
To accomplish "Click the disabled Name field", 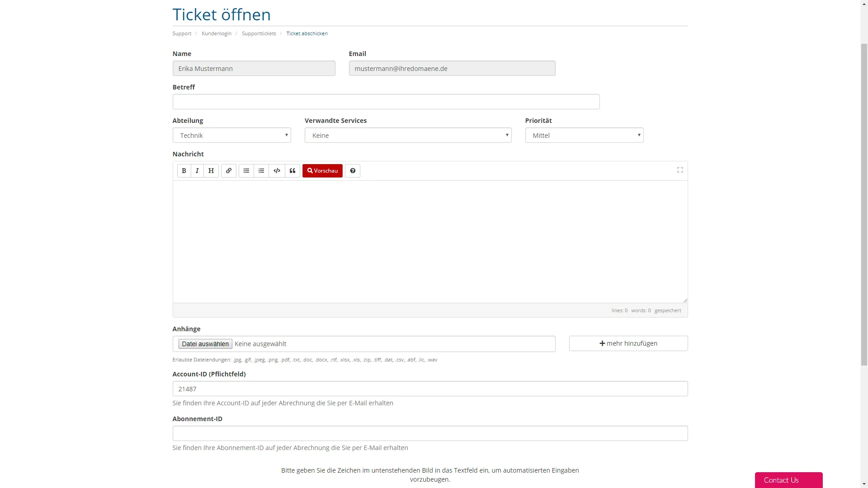I will point(254,68).
